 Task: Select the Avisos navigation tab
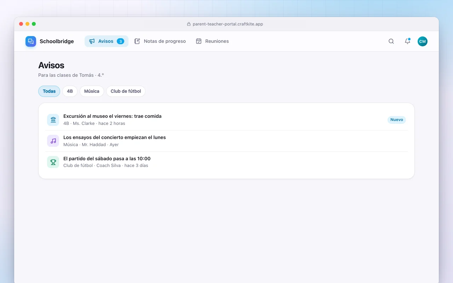(107, 41)
